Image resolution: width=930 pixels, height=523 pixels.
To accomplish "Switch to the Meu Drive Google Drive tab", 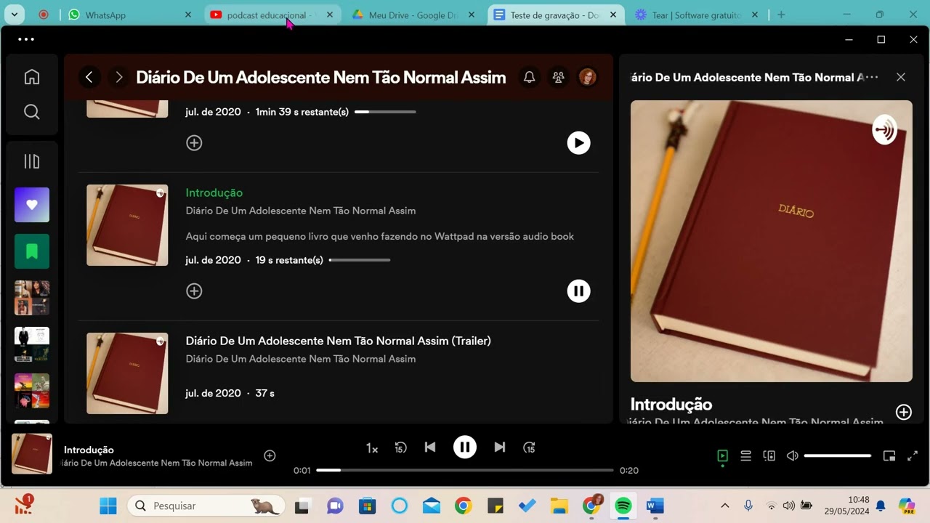I will click(413, 15).
